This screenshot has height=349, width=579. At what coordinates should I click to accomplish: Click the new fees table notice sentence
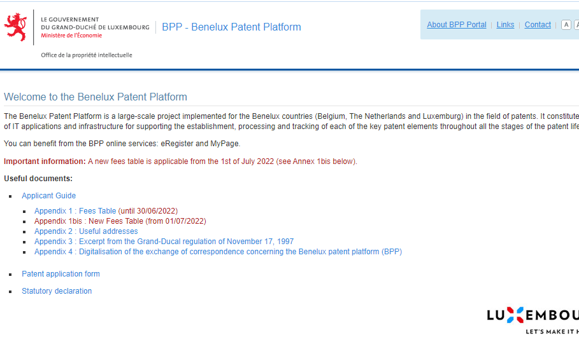tap(222, 161)
